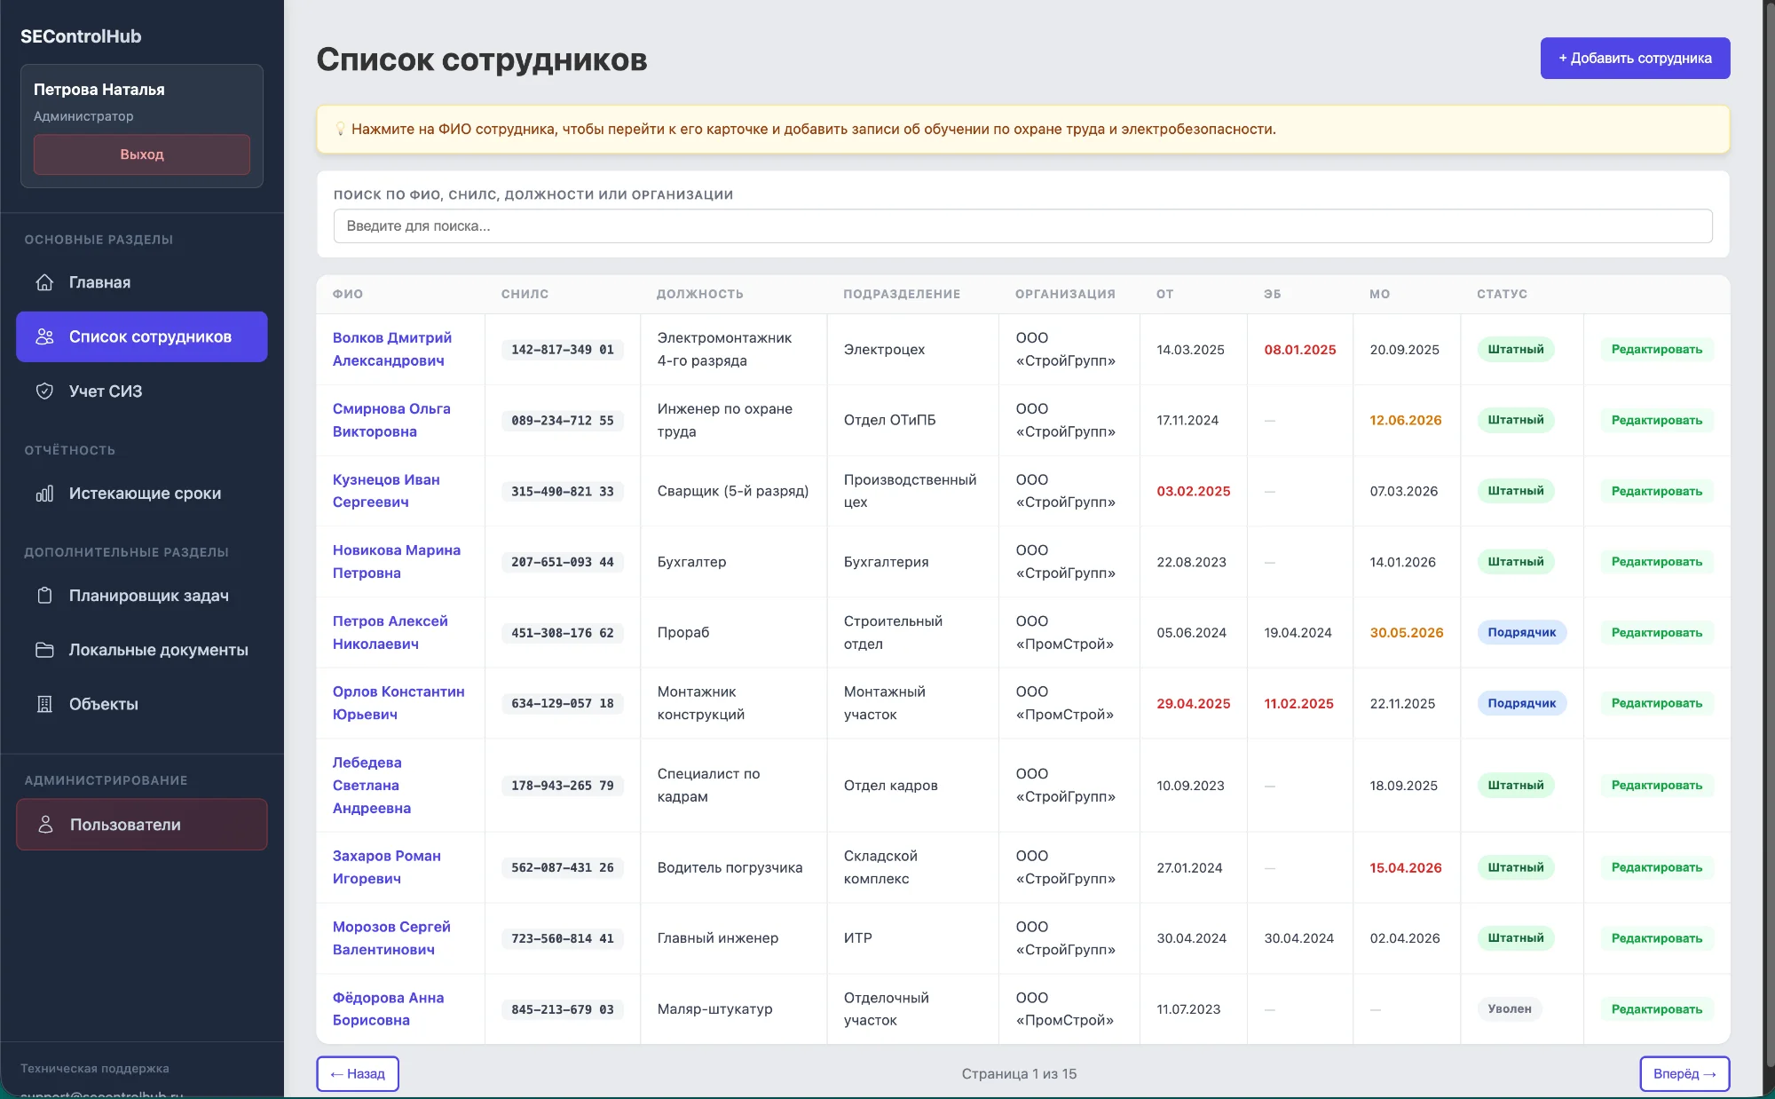
Task: Open Лебедева Светлана Андреевна's card
Action: pyautogui.click(x=372, y=786)
